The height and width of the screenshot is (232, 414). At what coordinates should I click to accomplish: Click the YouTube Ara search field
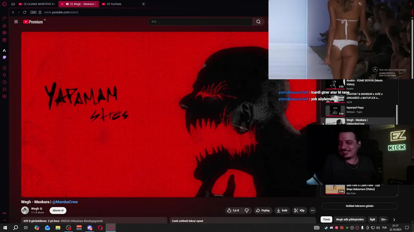click(x=201, y=22)
